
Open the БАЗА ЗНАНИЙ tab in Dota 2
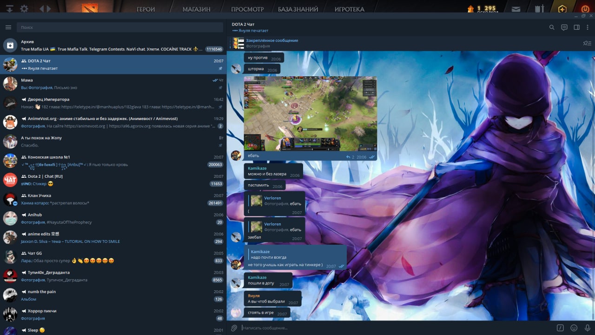[298, 9]
